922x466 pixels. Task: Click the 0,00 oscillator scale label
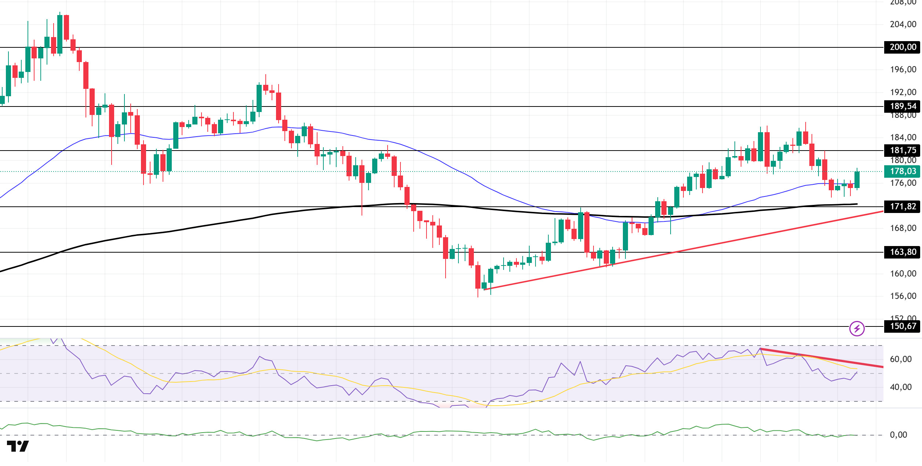click(898, 435)
